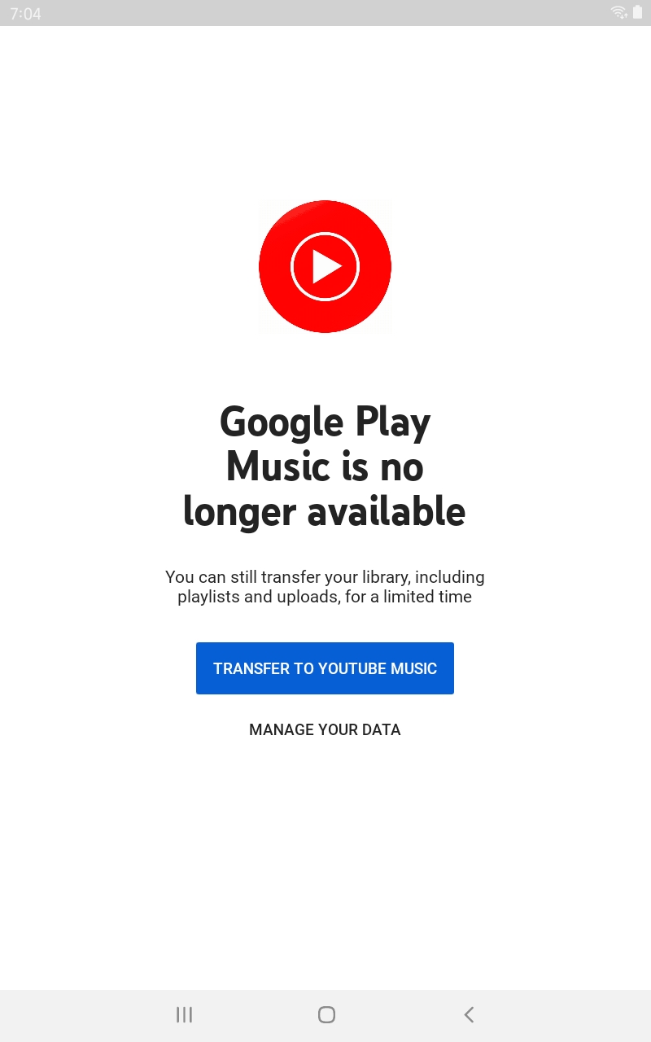Click the 7:04 clock in status bar
The image size is (651, 1042).
(x=25, y=13)
